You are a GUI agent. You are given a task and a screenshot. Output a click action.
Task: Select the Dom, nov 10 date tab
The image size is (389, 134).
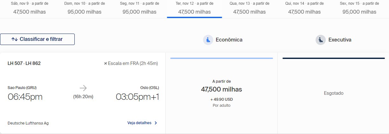[85, 9]
